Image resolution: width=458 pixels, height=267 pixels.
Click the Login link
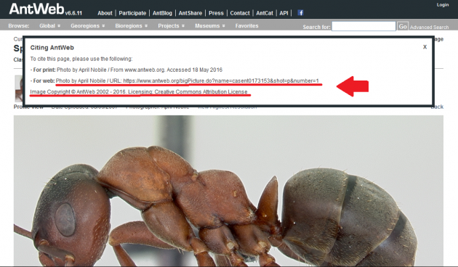[x=443, y=4]
